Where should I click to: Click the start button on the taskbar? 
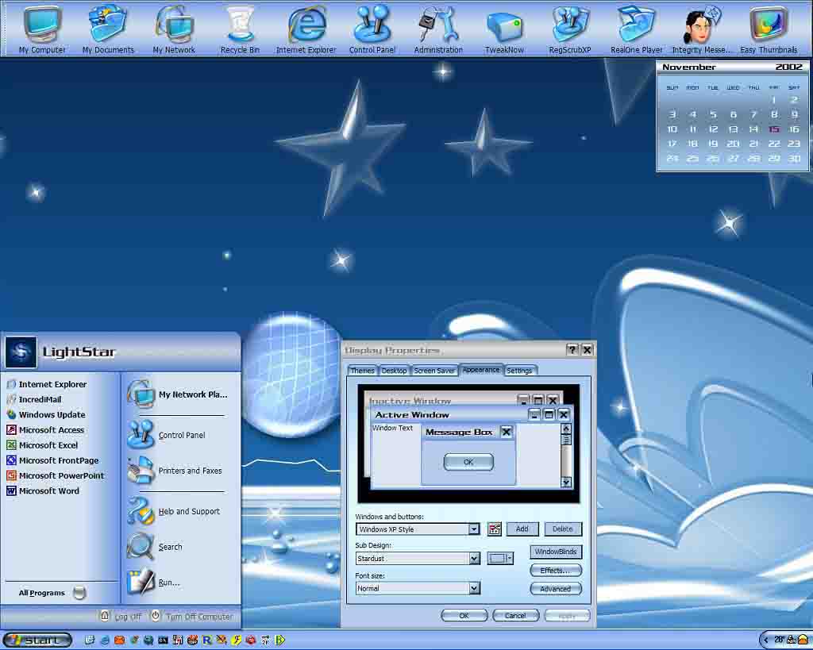pos(37,640)
